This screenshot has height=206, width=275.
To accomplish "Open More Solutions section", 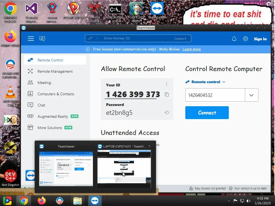I will pos(55,128).
